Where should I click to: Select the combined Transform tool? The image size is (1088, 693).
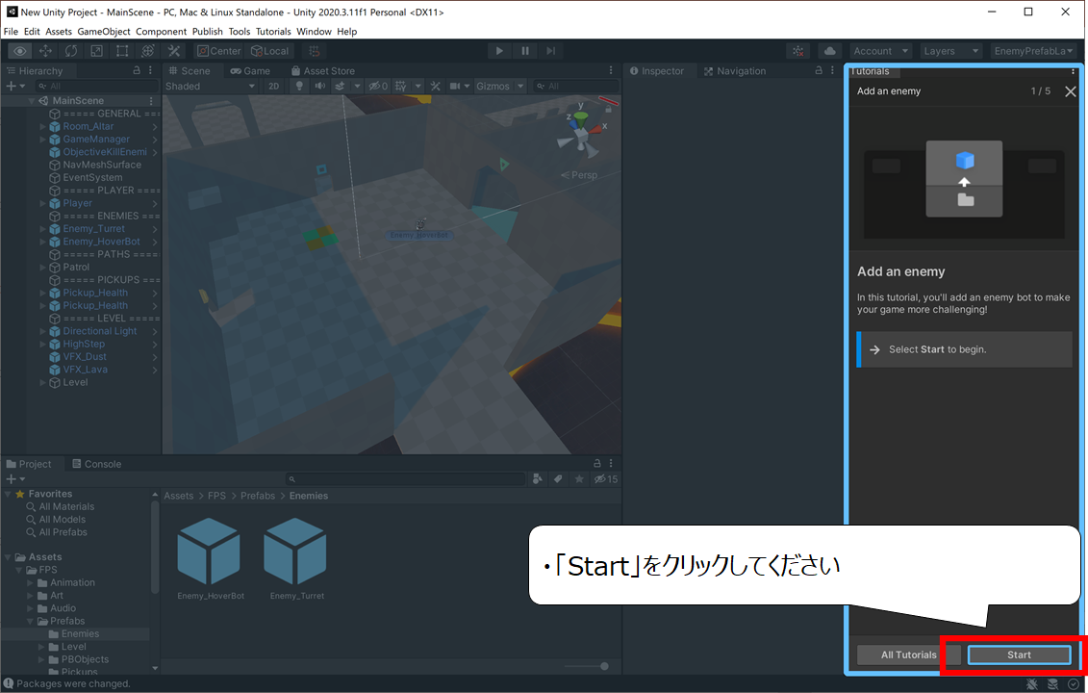tap(148, 51)
